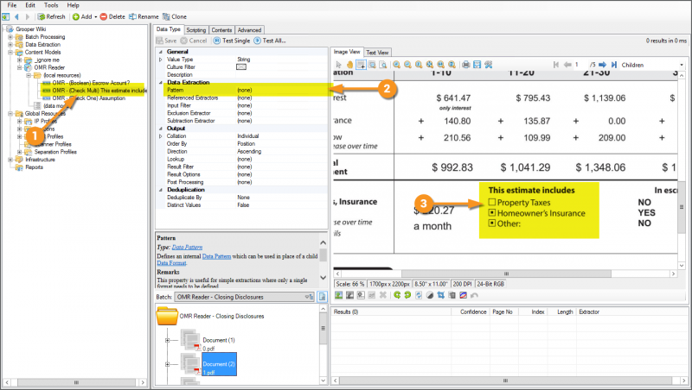Screen dimensions: 692x390
Task: Select the hand pan tool
Action: coord(349,65)
